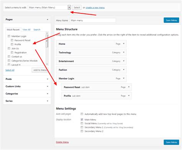Click the Add to Menu button

40,70
